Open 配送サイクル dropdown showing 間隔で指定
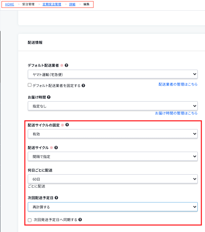This screenshot has width=205, height=232. (x=113, y=156)
